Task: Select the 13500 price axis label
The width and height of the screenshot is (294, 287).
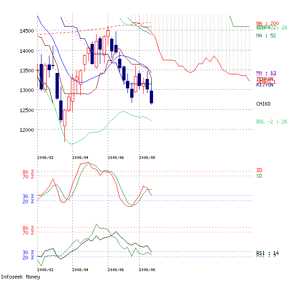Action: pos(26,71)
